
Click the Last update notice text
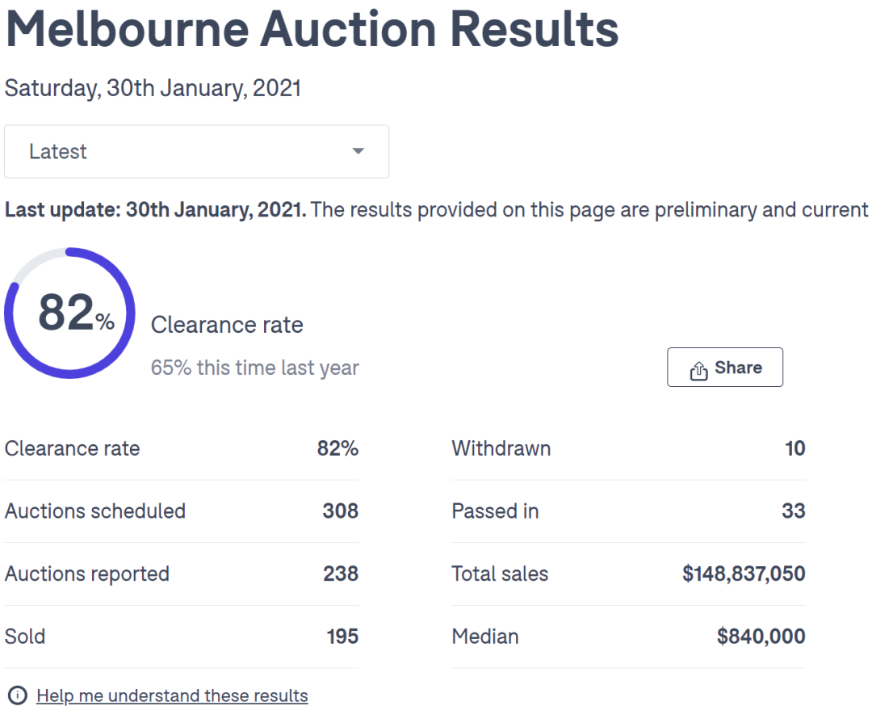tap(436, 210)
